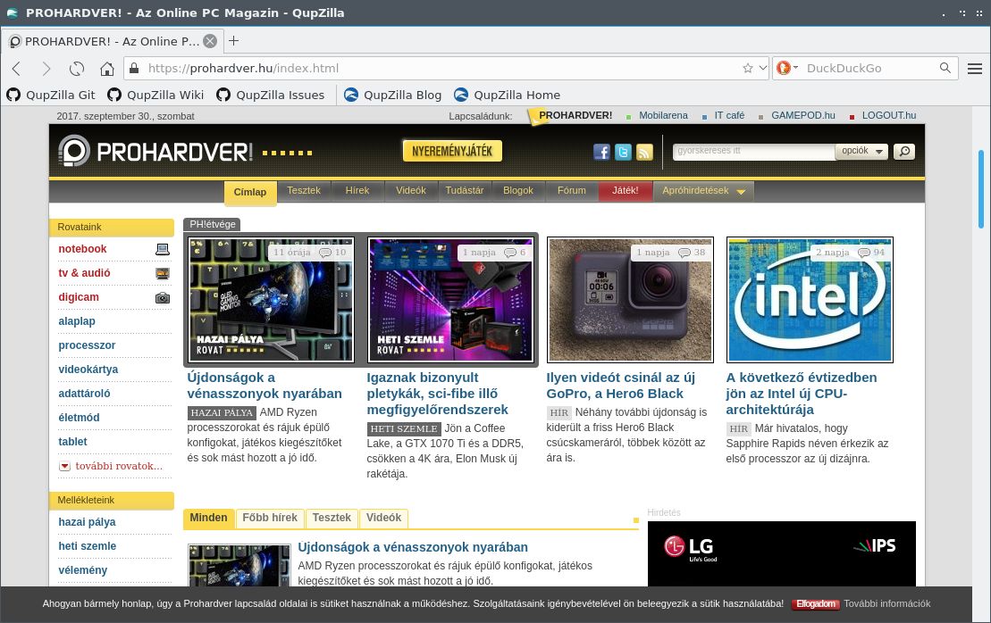This screenshot has width=991, height=623.
Task: Open the Mobilarena site link
Action: [663, 115]
